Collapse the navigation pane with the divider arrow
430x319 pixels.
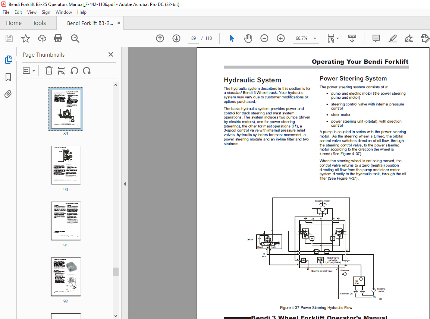coord(125,184)
